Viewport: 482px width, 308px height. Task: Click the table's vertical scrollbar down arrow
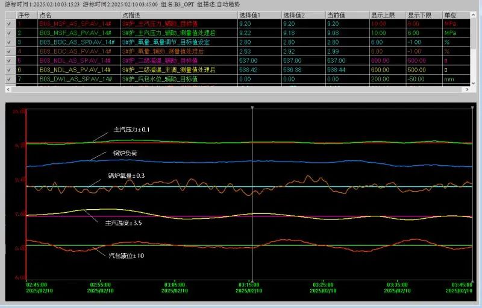(x=474, y=83)
